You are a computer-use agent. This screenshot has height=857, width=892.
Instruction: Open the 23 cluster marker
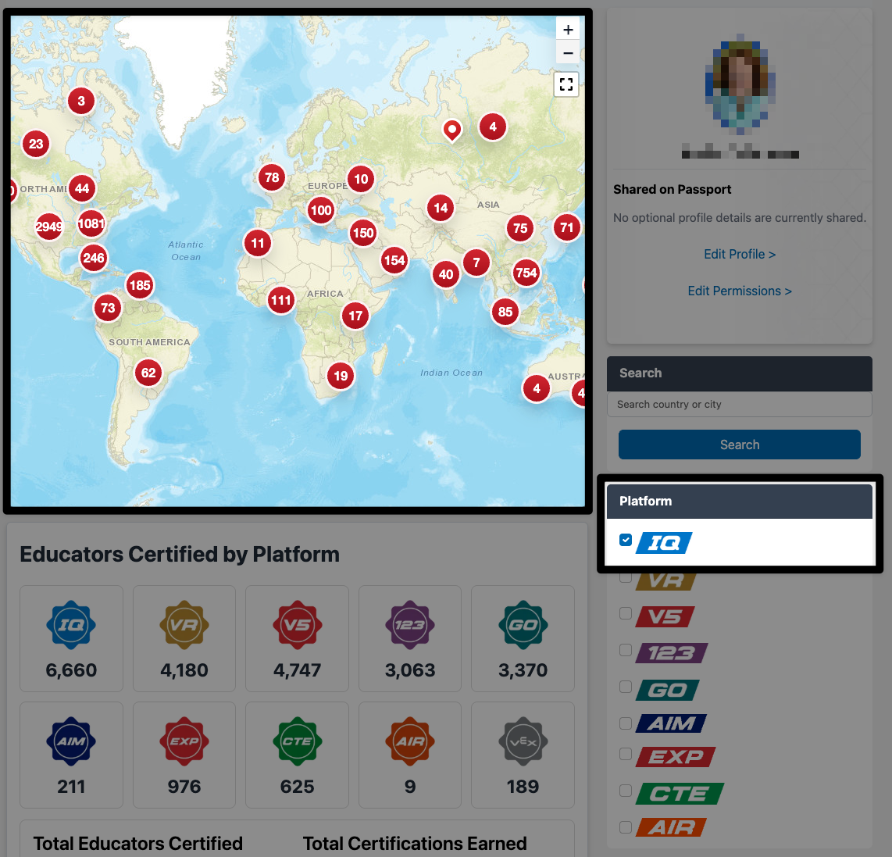tap(36, 144)
